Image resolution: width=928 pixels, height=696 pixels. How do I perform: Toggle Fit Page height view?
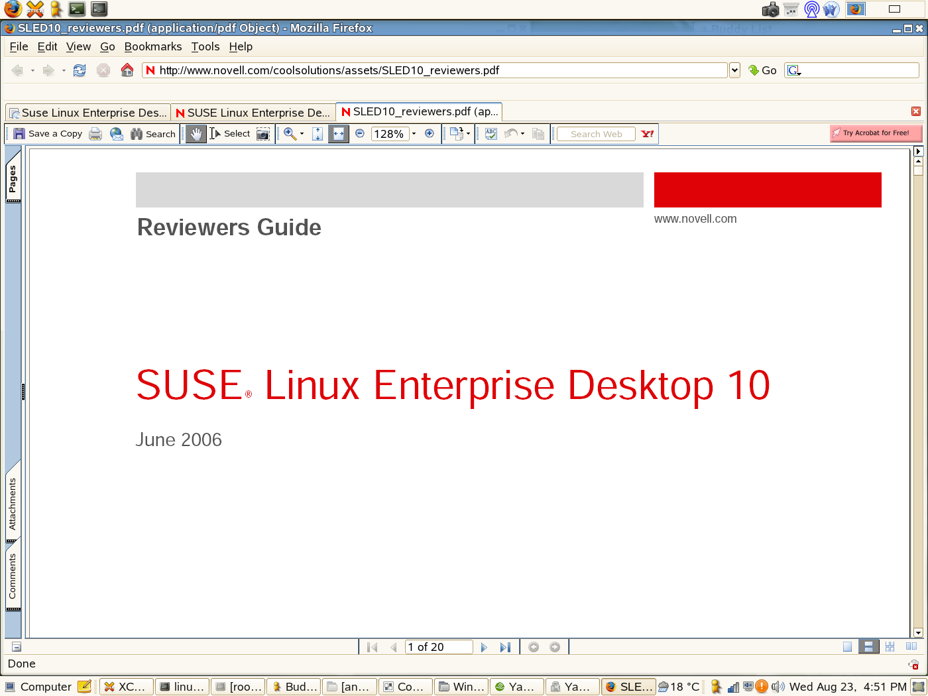tap(318, 134)
